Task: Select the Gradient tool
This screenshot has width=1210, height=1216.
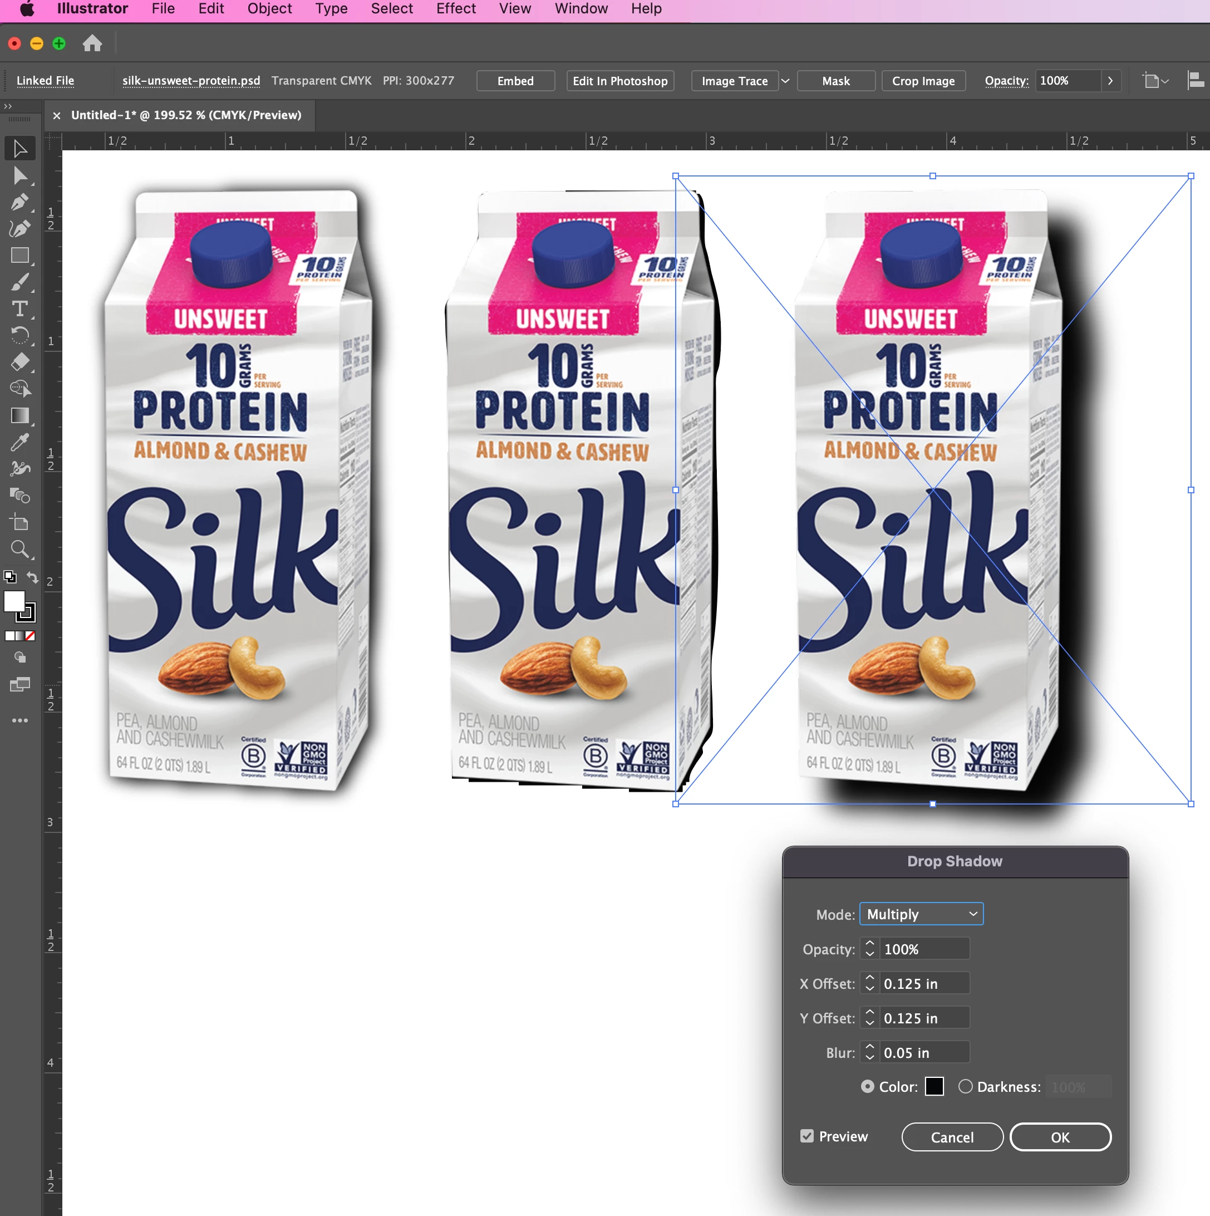Action: (19, 415)
